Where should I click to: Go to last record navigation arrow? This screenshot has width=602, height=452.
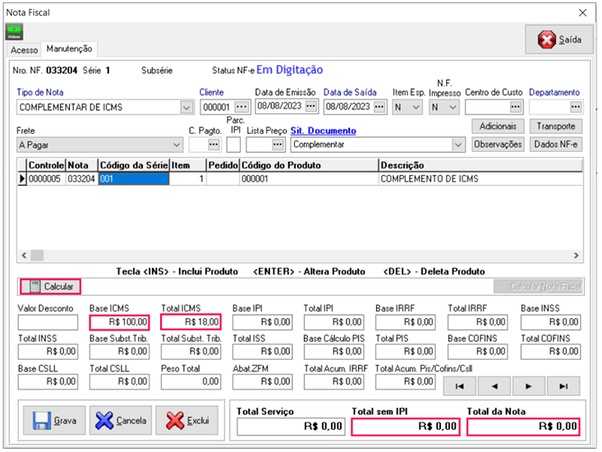pos(563,385)
